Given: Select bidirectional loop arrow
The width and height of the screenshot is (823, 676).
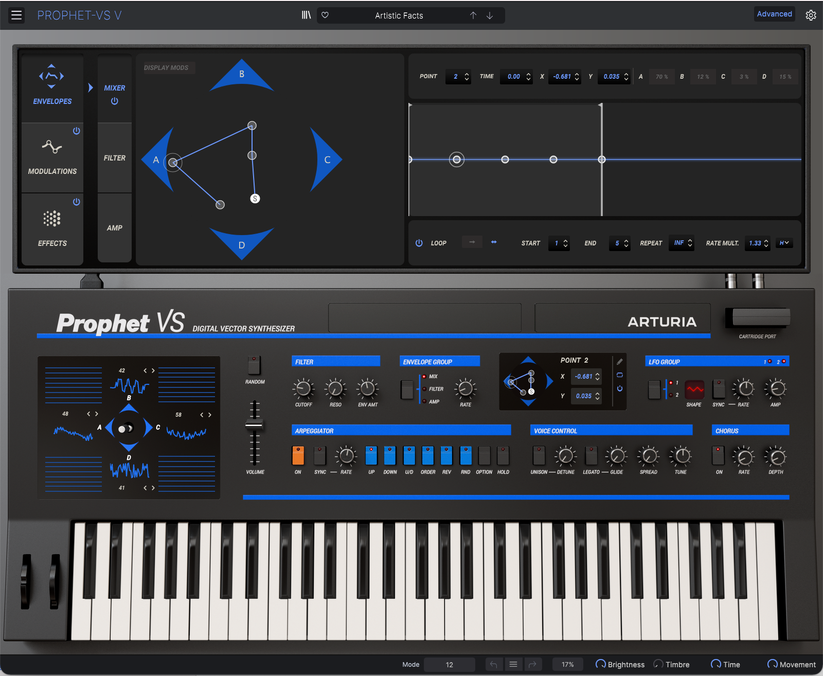Looking at the screenshot, I should 494,242.
